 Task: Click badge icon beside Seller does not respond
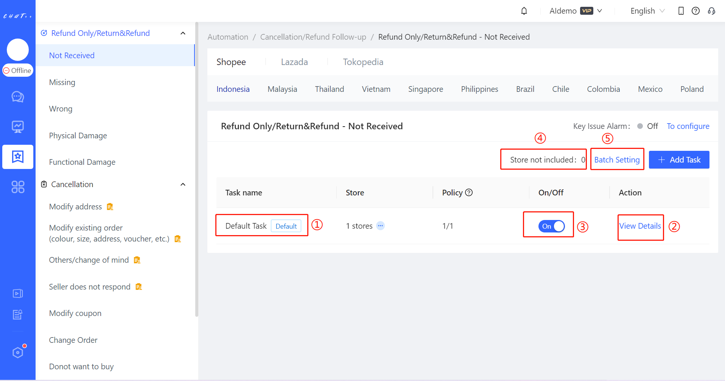point(138,287)
